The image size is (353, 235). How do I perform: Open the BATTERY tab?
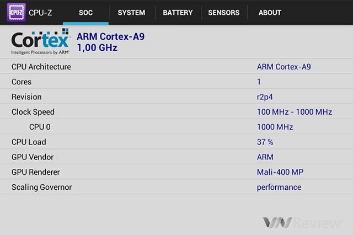178,12
